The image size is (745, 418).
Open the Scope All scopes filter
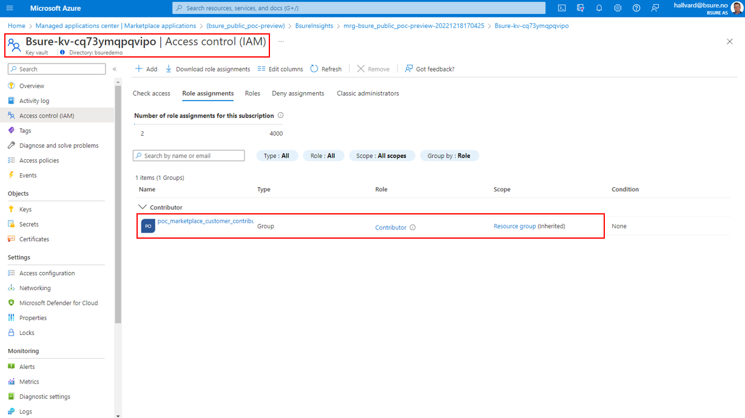click(381, 156)
